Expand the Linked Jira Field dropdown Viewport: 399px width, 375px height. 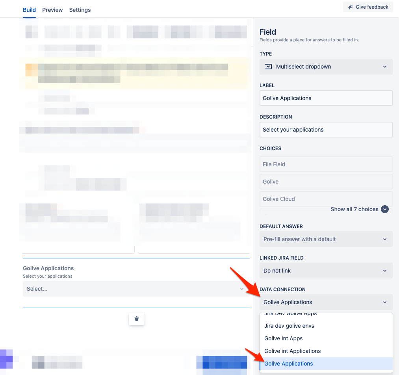point(326,271)
